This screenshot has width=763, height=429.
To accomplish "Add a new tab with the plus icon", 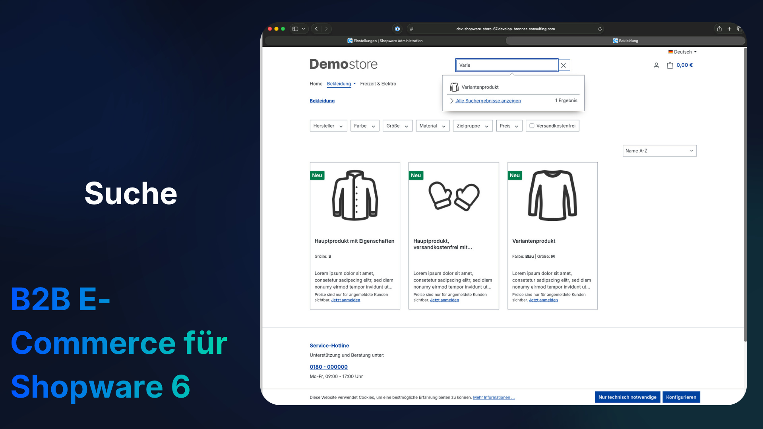I will coord(730,29).
